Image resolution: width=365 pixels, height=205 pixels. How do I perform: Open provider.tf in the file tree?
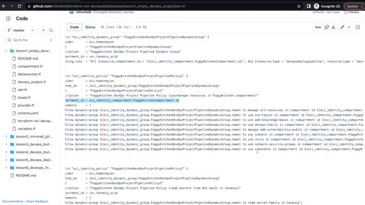[x=26, y=105]
